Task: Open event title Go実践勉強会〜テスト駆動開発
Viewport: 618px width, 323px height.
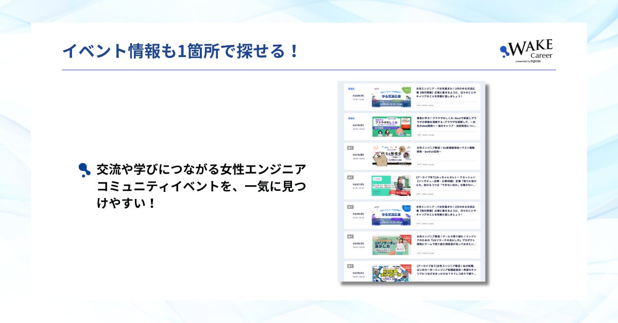Action: [x=446, y=150]
